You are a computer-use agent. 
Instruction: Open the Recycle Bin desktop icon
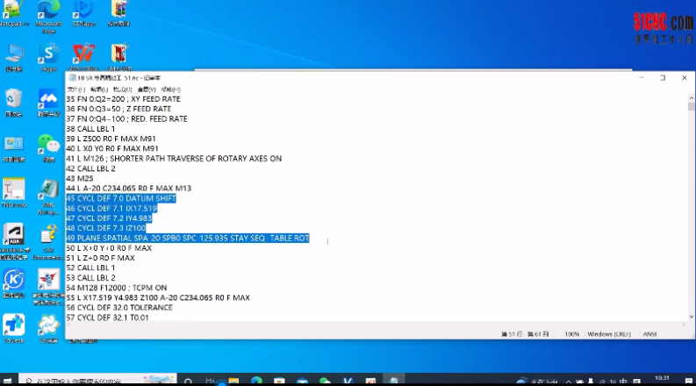pyautogui.click(x=14, y=100)
